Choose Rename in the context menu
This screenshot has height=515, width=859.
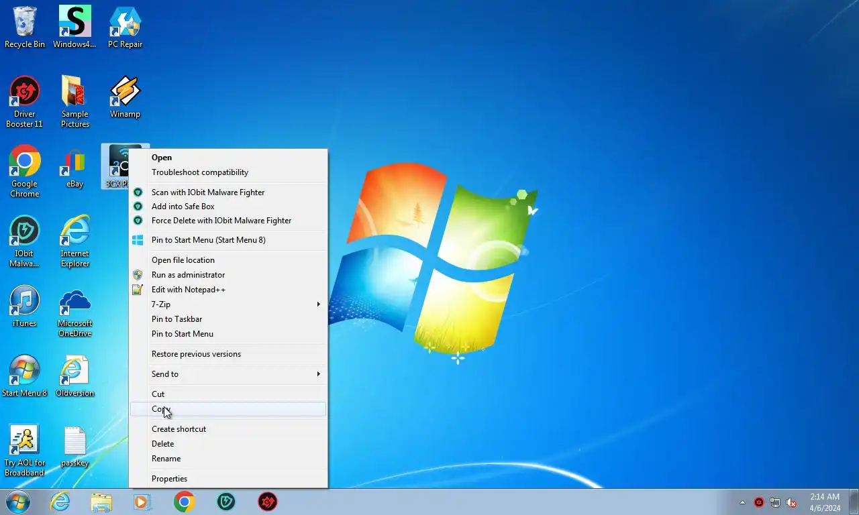[x=228, y=459]
